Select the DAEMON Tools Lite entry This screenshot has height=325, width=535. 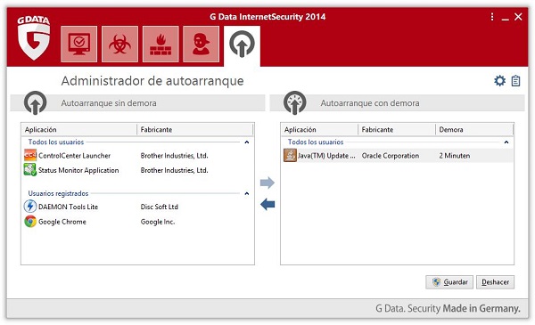click(x=137, y=207)
